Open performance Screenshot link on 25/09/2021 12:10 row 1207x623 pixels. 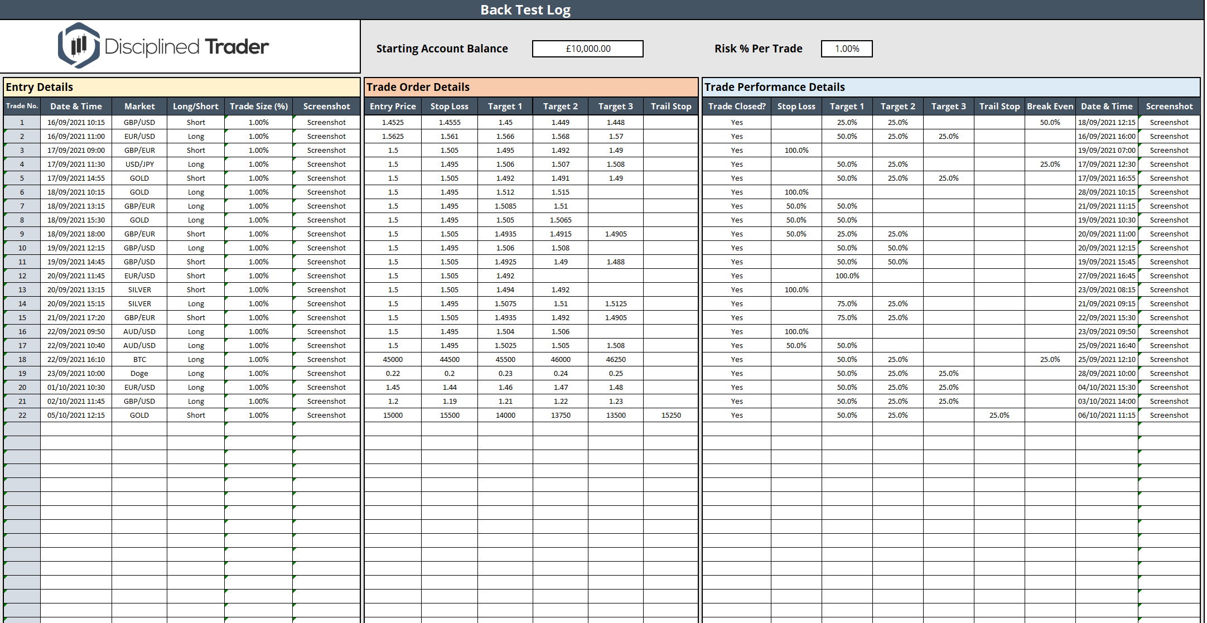tap(1169, 359)
